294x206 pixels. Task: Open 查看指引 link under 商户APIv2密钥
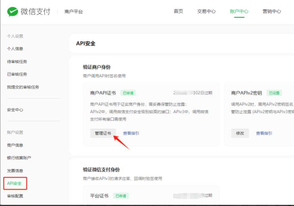click(264, 133)
